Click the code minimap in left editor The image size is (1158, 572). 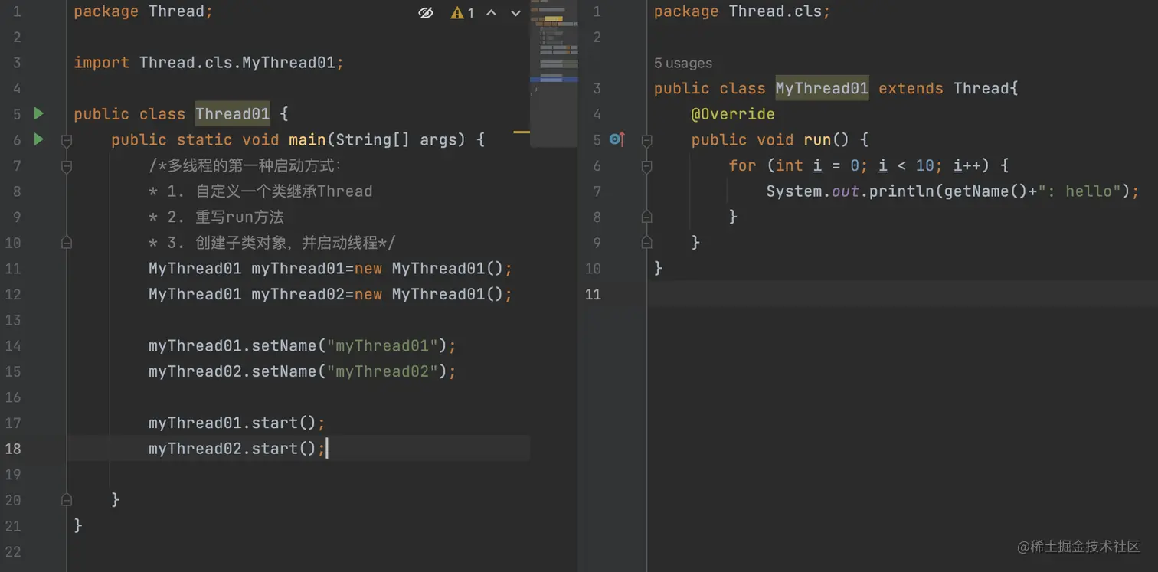click(553, 73)
